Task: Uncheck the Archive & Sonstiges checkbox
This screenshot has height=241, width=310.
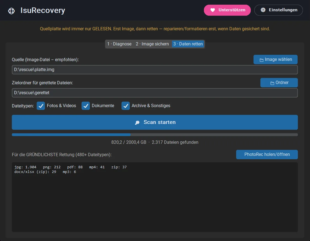Action: [126, 106]
